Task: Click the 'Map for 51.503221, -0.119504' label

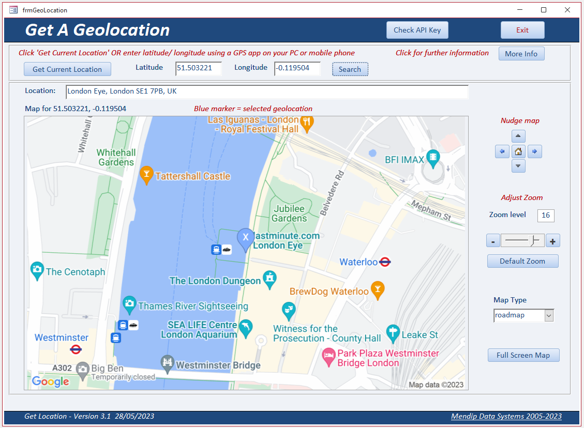Action: pos(76,109)
